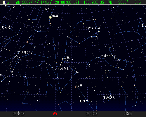Click the ペルセウス constellation label

(109, 56)
